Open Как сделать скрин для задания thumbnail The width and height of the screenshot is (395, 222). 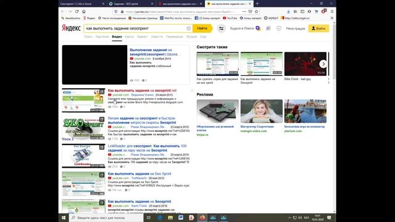(218, 64)
